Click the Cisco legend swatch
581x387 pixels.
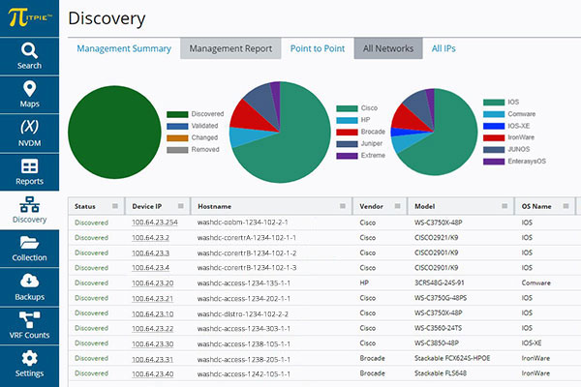(347, 108)
